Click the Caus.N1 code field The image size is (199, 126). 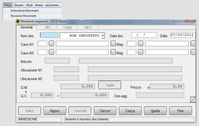(x=42, y=43)
